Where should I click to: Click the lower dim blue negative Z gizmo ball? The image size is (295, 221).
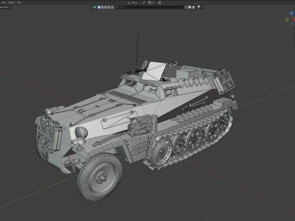coord(291,24)
